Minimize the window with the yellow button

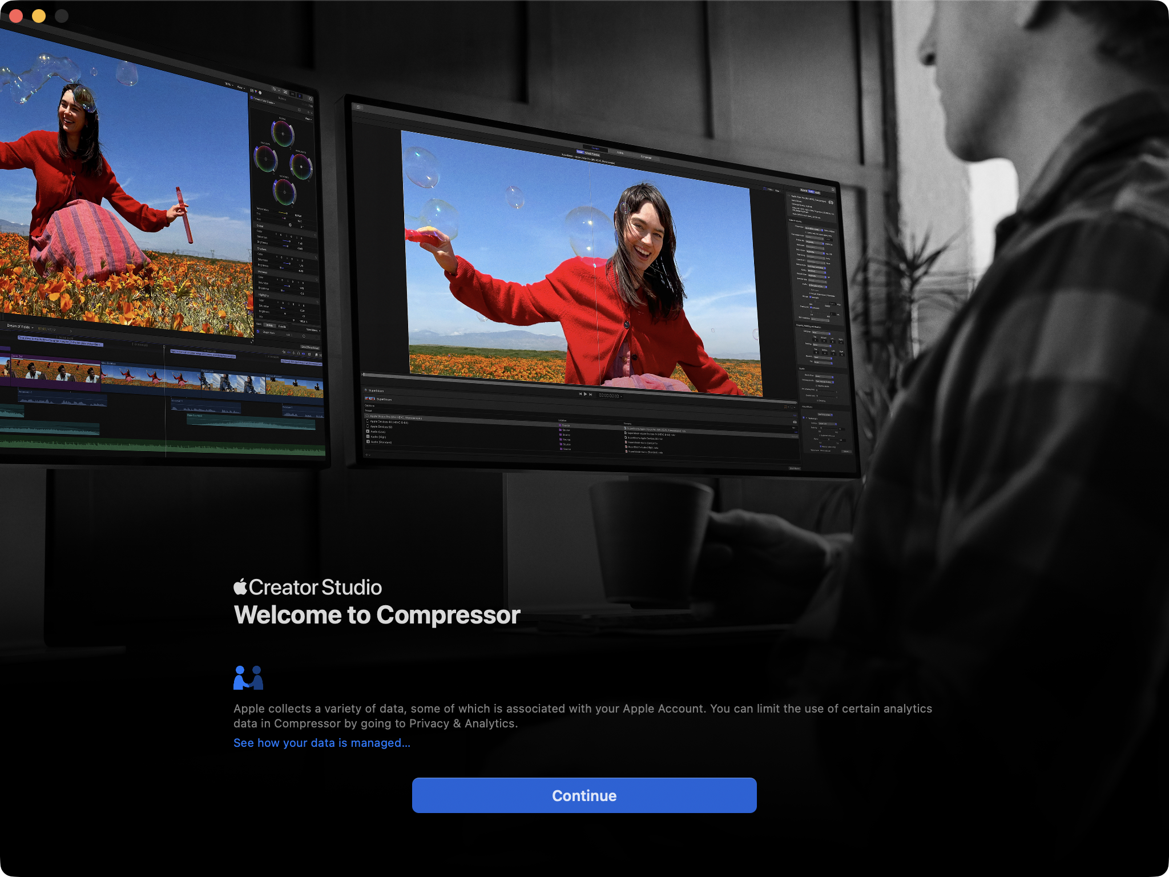(x=39, y=16)
